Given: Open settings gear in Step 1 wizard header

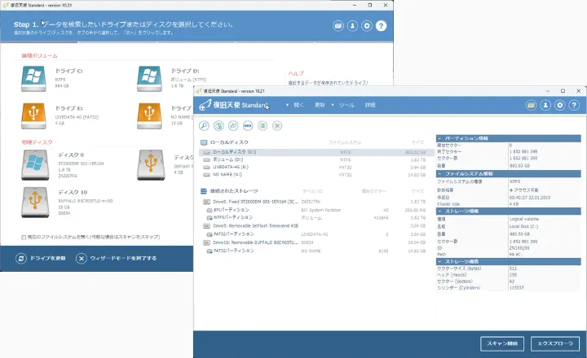Looking at the screenshot, I should (x=367, y=26).
